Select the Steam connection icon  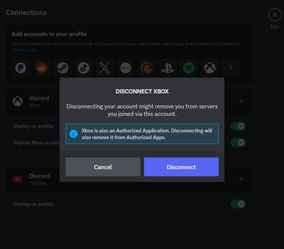(63, 68)
